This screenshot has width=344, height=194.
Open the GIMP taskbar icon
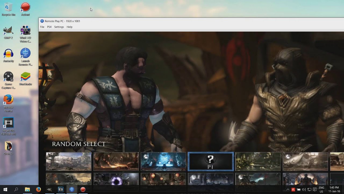click(49, 189)
